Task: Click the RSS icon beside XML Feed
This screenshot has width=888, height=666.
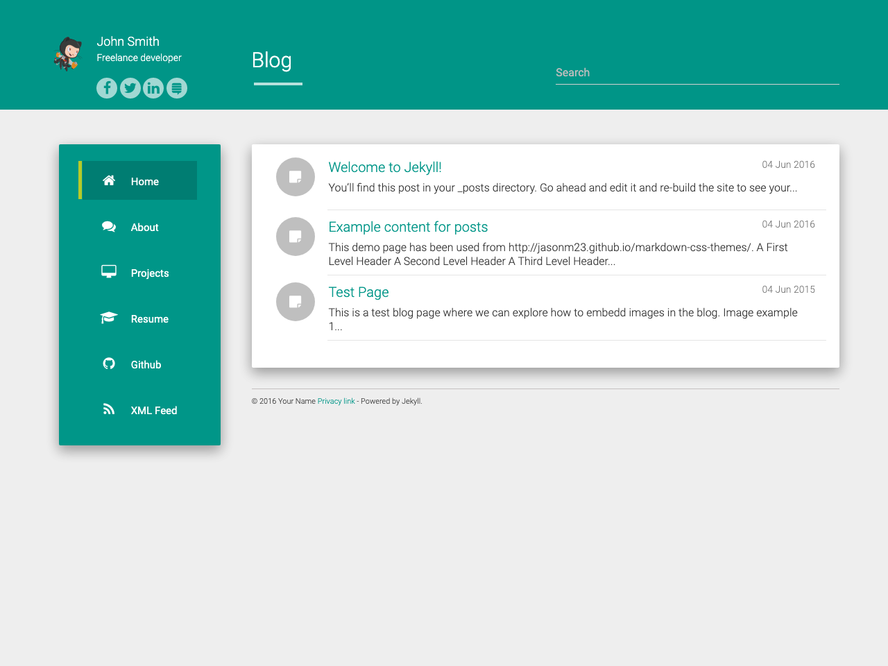Action: 109,409
